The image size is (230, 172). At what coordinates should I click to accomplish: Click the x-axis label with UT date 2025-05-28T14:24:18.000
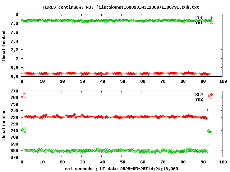121,169
